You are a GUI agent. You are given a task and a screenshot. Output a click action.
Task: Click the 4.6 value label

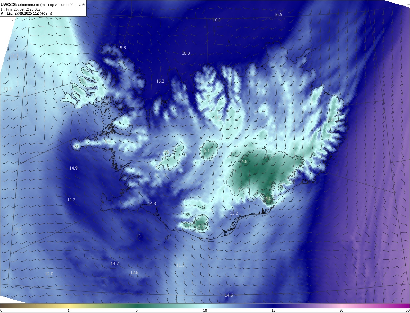tap(244, 162)
